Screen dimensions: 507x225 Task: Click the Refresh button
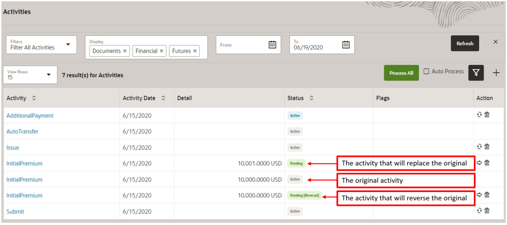465,43
